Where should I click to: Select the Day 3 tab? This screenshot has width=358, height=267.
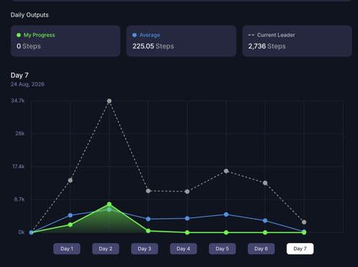pyautogui.click(x=145, y=249)
